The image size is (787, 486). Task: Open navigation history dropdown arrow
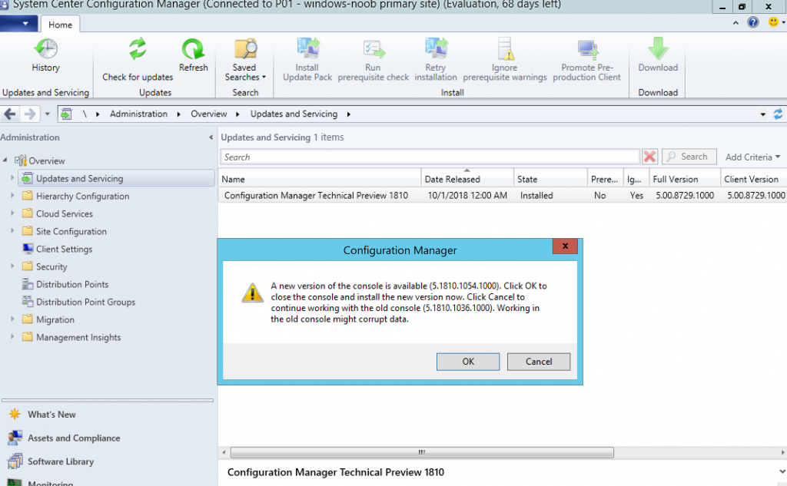(47, 114)
